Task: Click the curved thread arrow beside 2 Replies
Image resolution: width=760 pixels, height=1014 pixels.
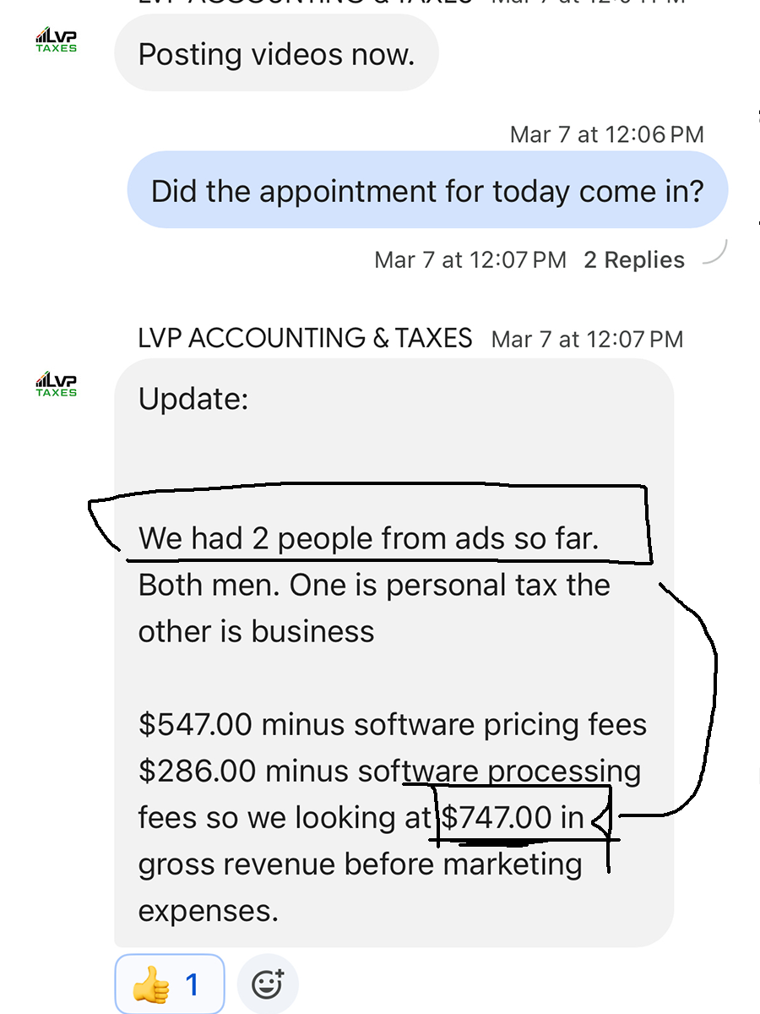Action: pos(714,253)
